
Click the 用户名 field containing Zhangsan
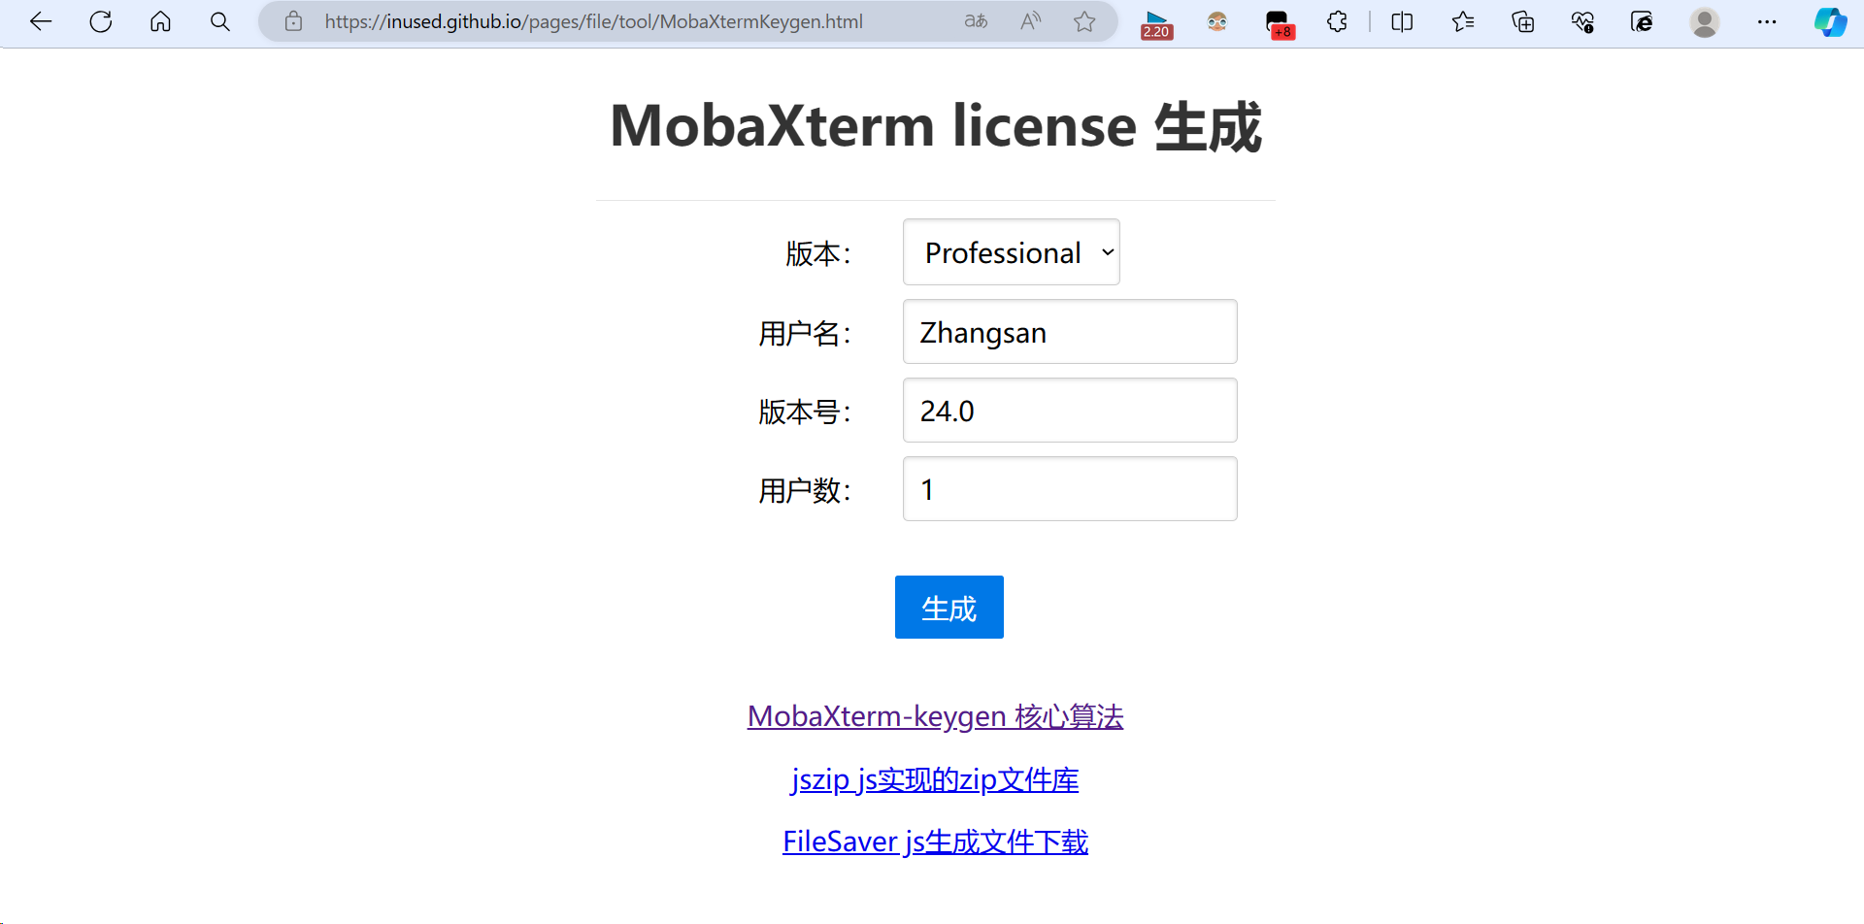pos(1070,332)
